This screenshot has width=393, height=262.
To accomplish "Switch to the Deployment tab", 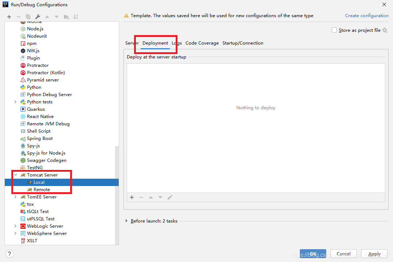I will point(155,43).
